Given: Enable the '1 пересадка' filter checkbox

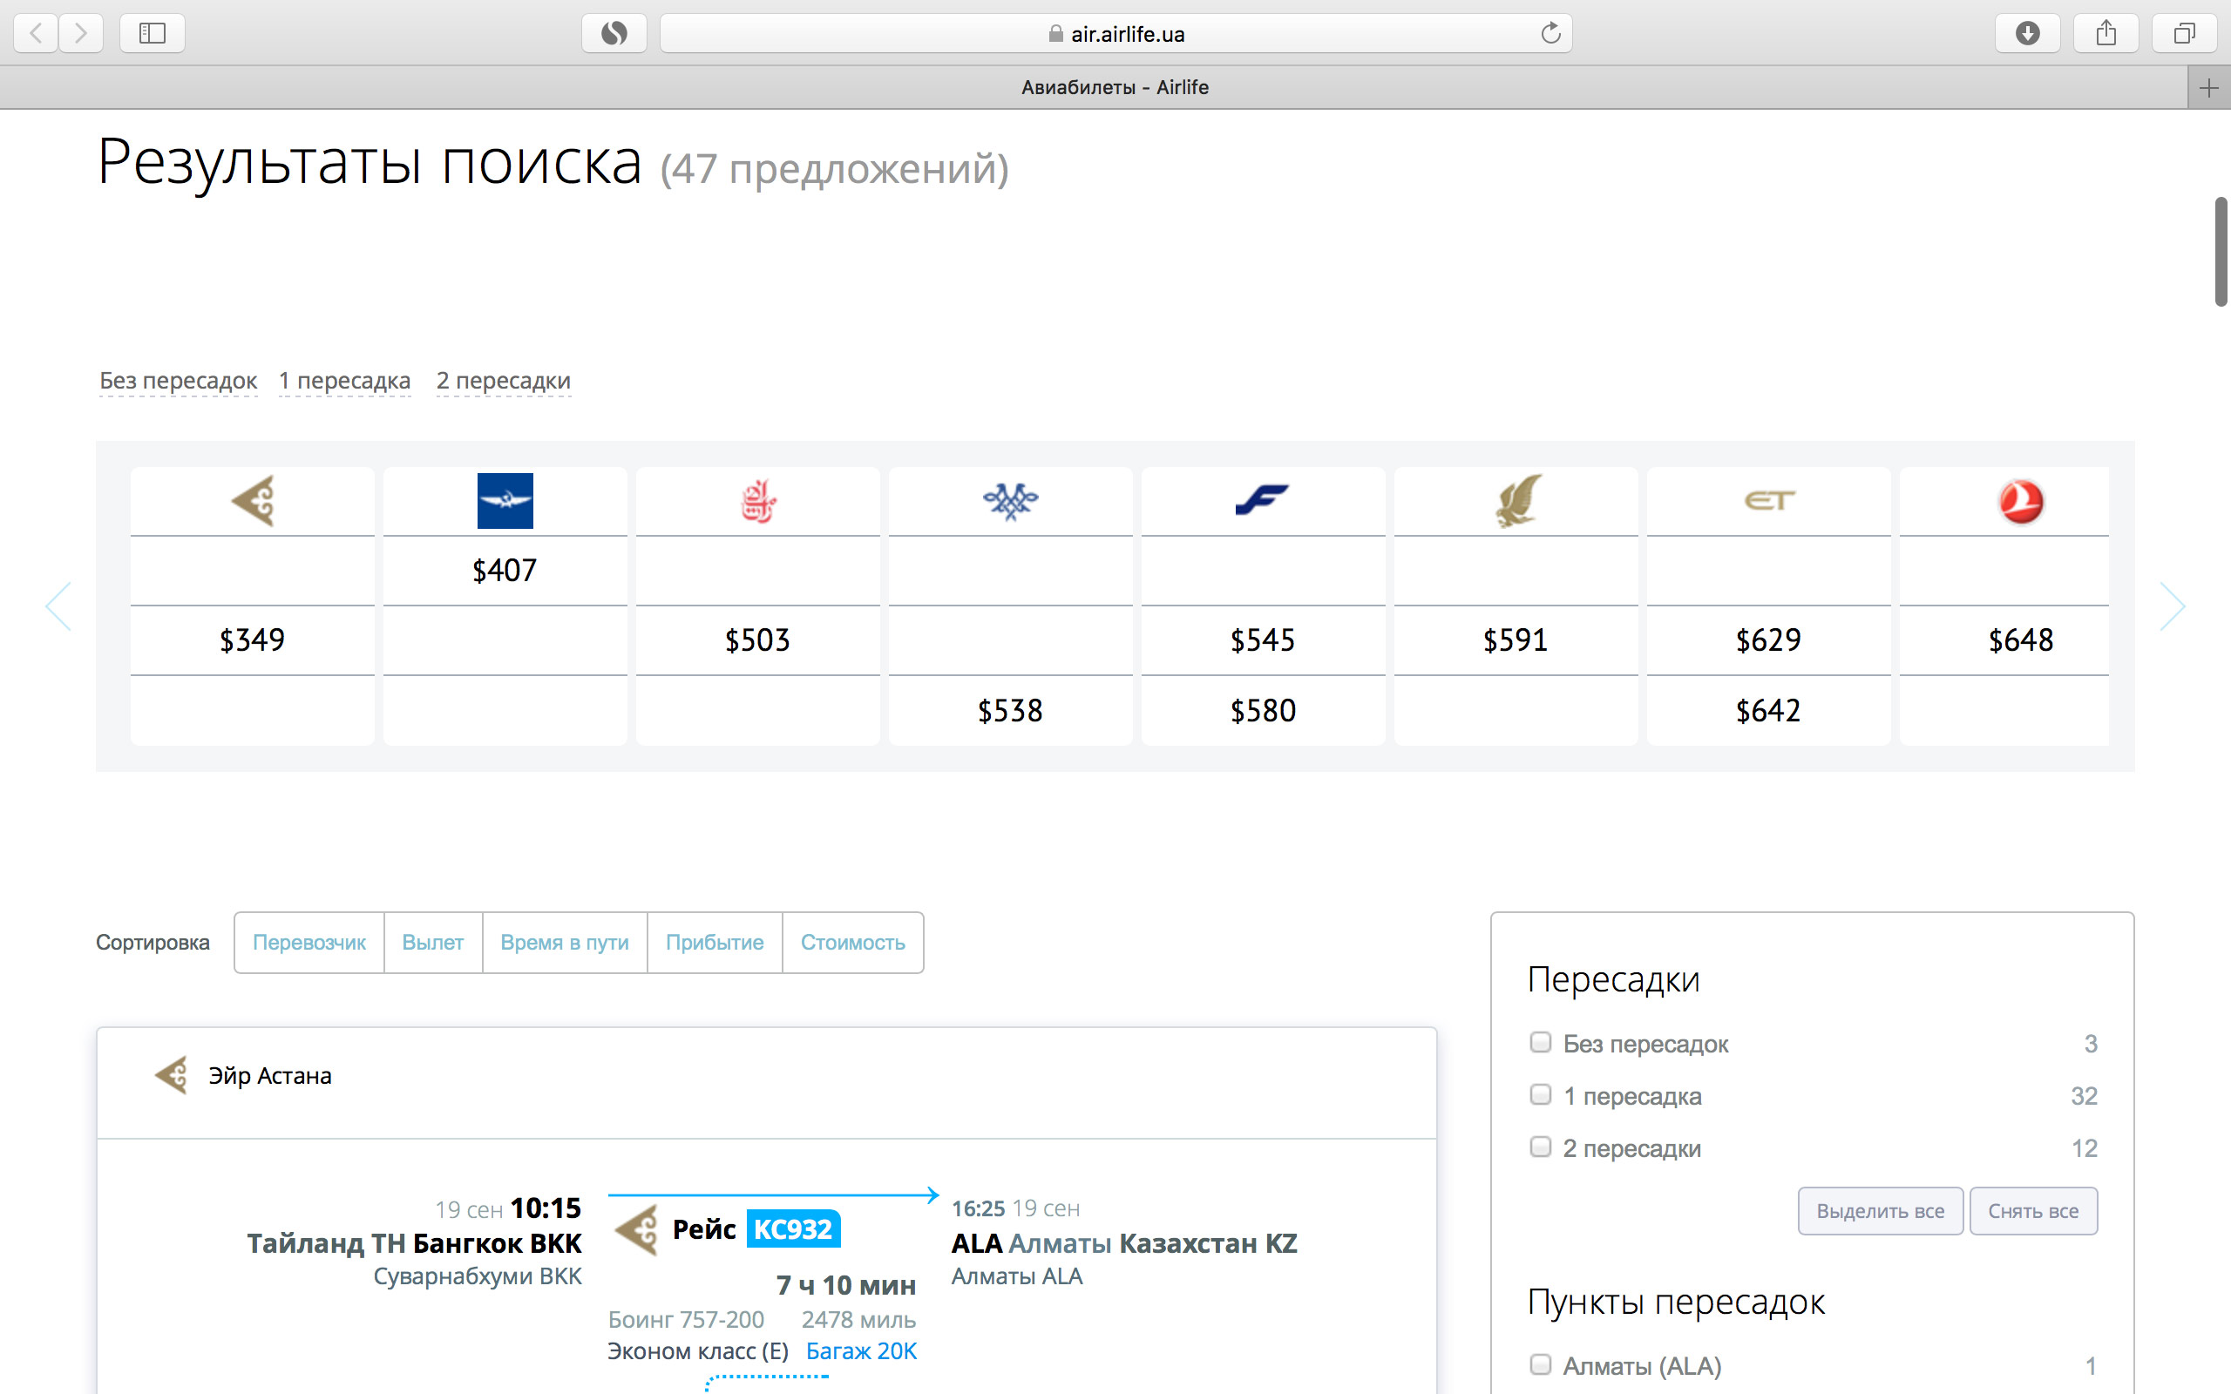Looking at the screenshot, I should point(1540,1095).
